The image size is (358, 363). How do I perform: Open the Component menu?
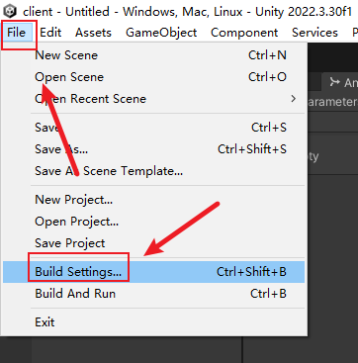tap(244, 33)
